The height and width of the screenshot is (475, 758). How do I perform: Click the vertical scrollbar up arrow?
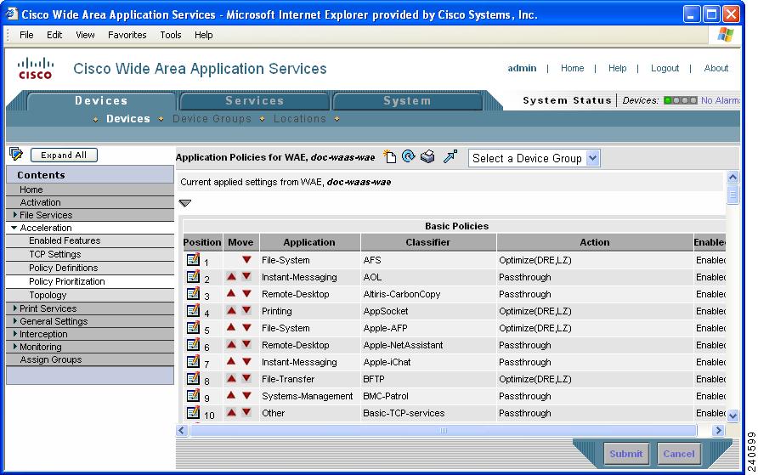(x=733, y=178)
